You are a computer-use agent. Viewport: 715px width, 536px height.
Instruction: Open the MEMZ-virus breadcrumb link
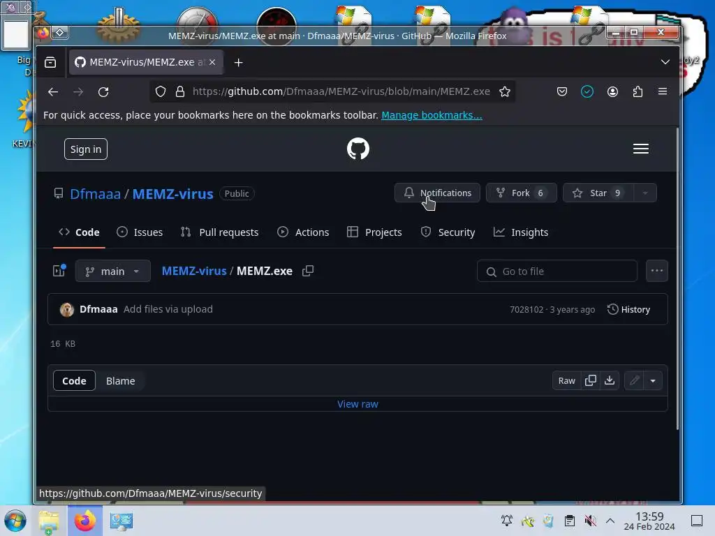tap(194, 271)
